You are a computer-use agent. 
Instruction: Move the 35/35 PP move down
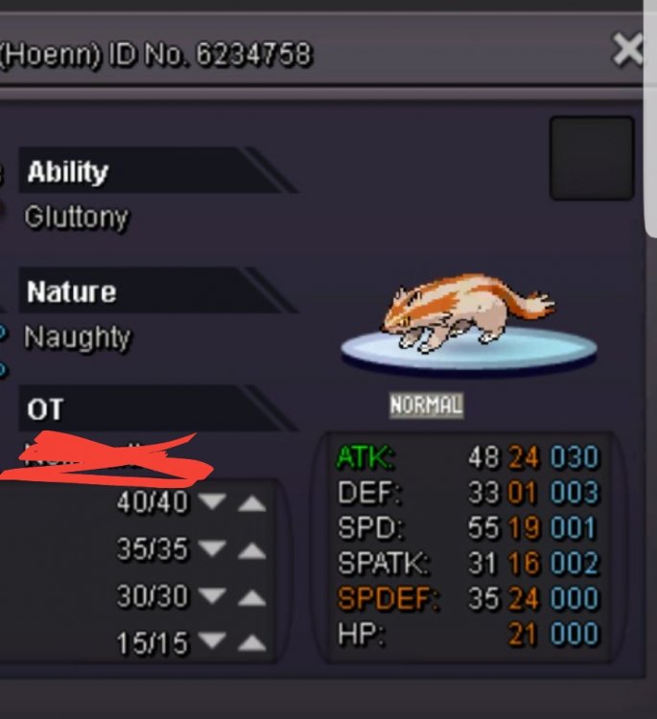pyautogui.click(x=212, y=547)
